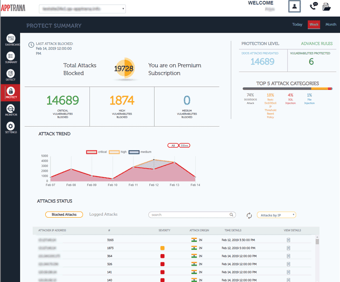Open the Monitor sidebar icon

pyautogui.click(x=11, y=109)
